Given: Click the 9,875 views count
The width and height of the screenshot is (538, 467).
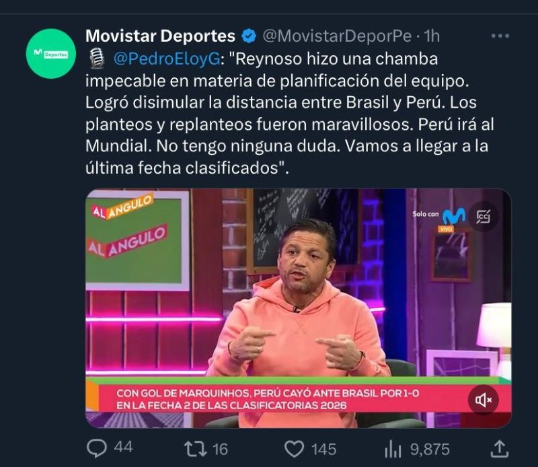Looking at the screenshot, I should tap(430, 449).
